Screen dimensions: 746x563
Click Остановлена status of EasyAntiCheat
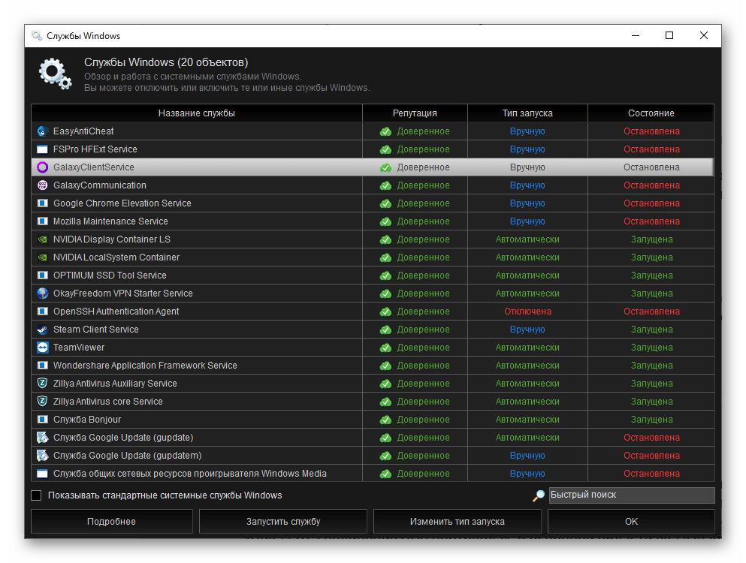point(652,131)
